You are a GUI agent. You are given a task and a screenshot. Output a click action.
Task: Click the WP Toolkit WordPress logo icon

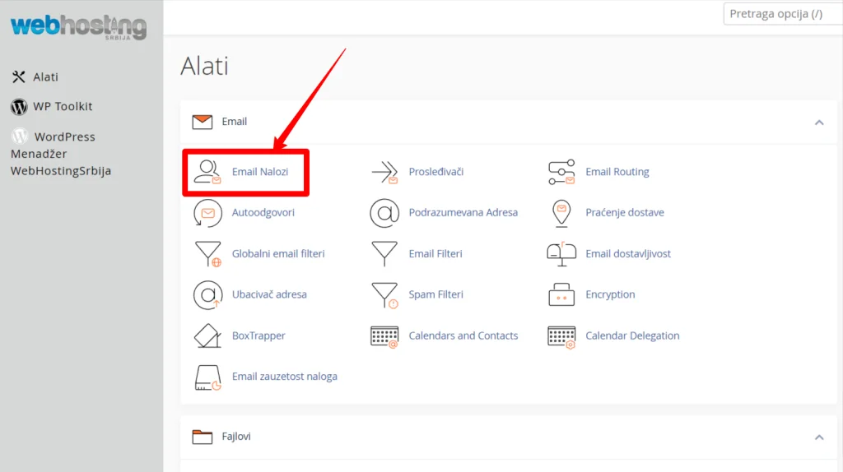click(19, 107)
